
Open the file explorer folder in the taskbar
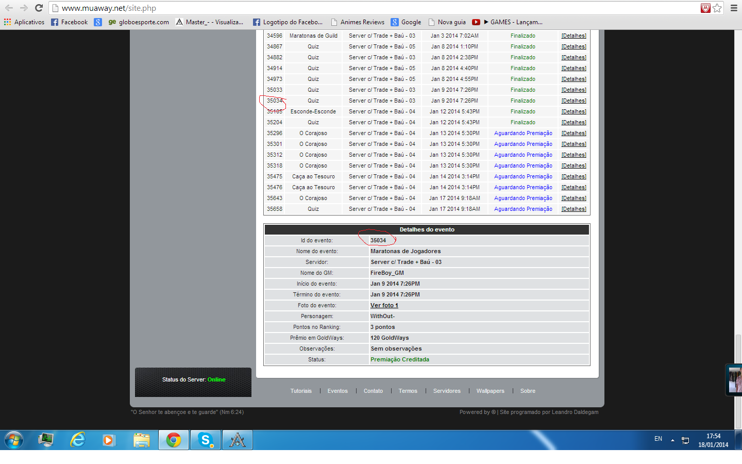141,440
